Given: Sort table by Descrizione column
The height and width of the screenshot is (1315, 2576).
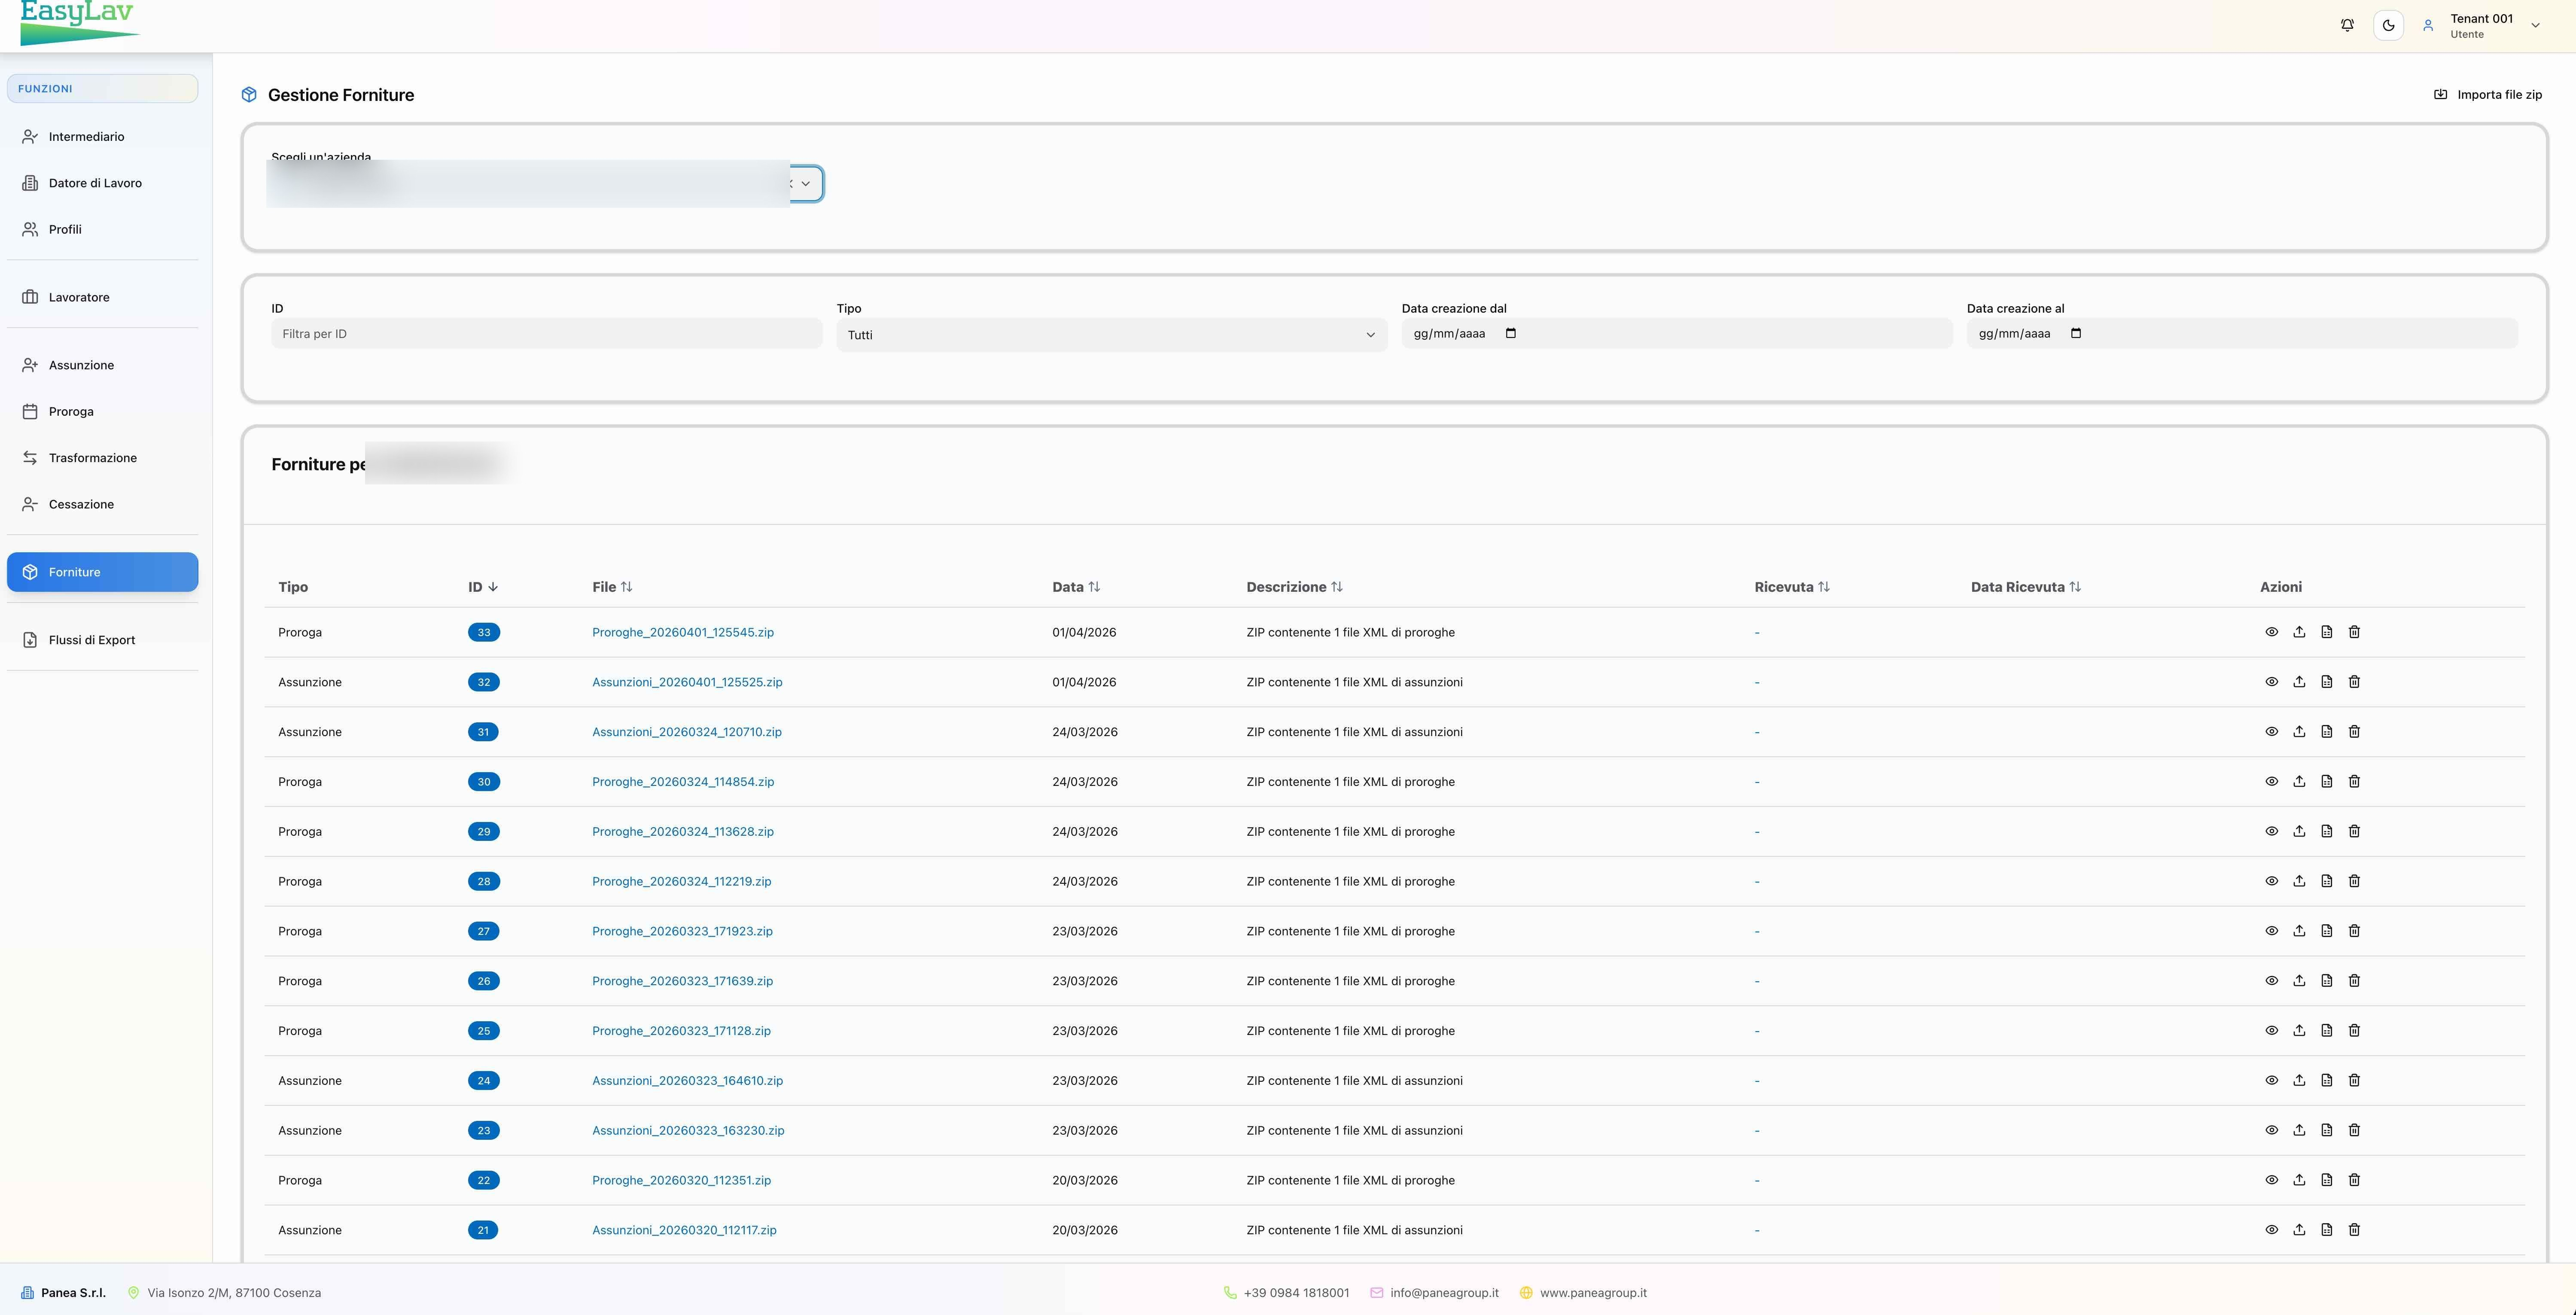Looking at the screenshot, I should click(x=1294, y=587).
